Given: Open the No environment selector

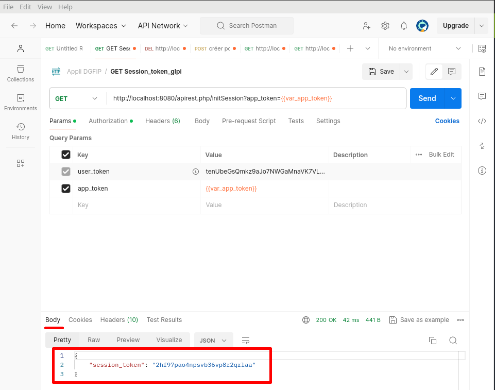Looking at the screenshot, I should (424, 48).
